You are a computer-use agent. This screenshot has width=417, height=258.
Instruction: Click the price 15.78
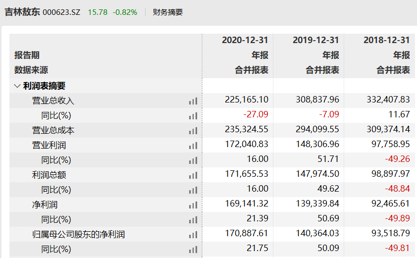(98, 12)
